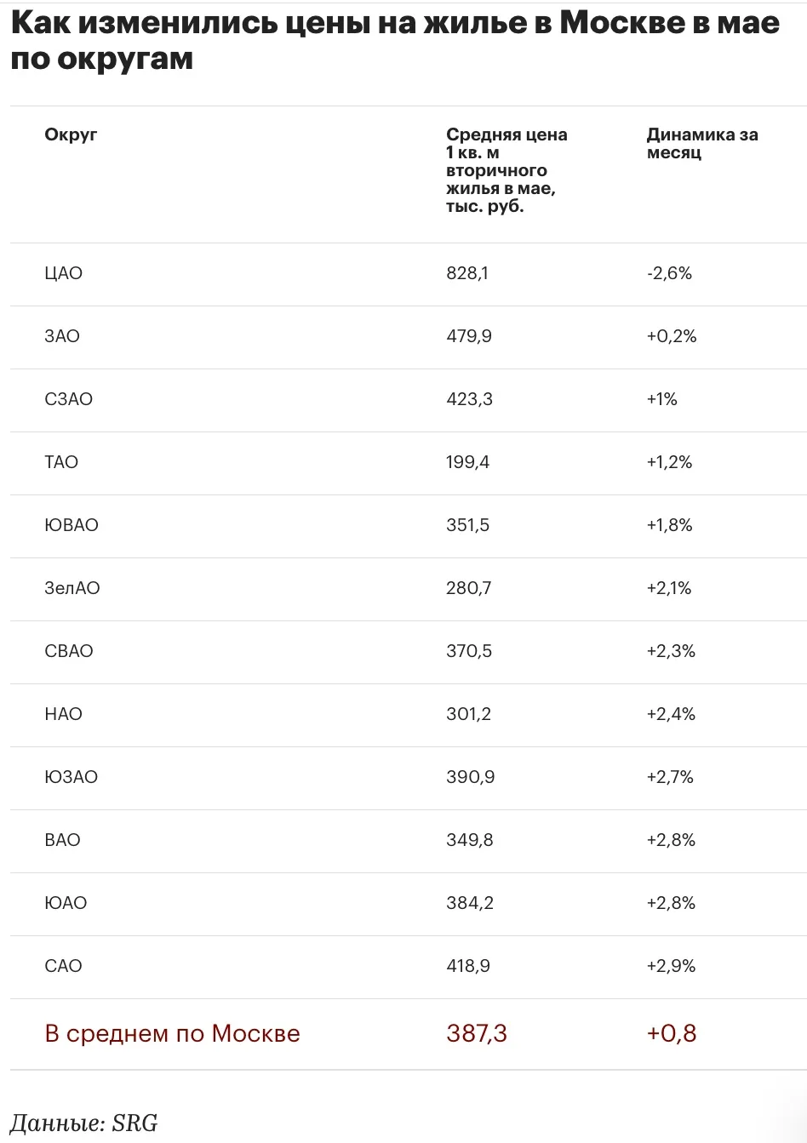
Task: Select the ЮВАО row label
Action: (72, 525)
